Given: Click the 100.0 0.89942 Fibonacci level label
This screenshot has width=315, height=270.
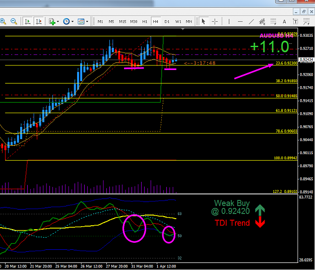Looking at the screenshot, I should [x=285, y=158].
